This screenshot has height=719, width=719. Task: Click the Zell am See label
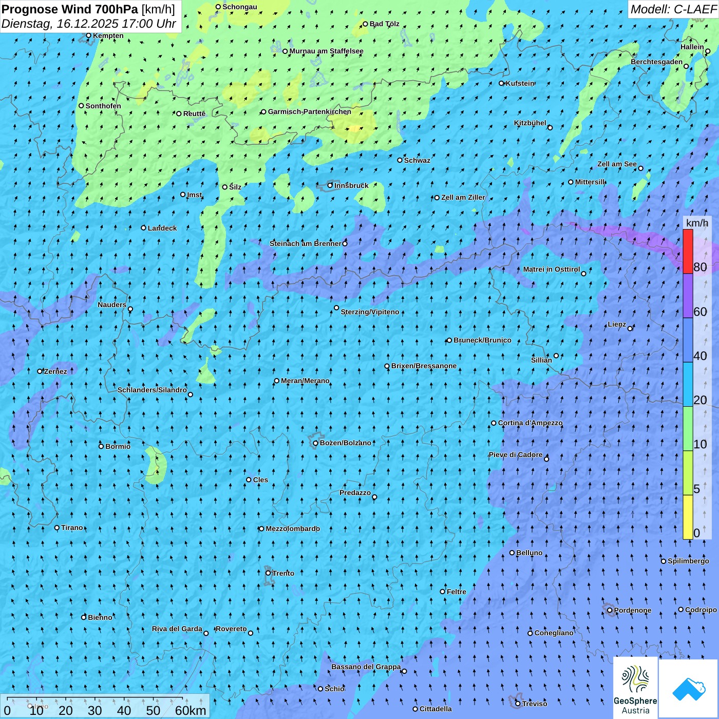(617, 164)
